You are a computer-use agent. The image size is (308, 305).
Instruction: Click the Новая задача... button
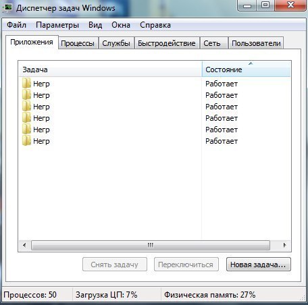point(259,265)
